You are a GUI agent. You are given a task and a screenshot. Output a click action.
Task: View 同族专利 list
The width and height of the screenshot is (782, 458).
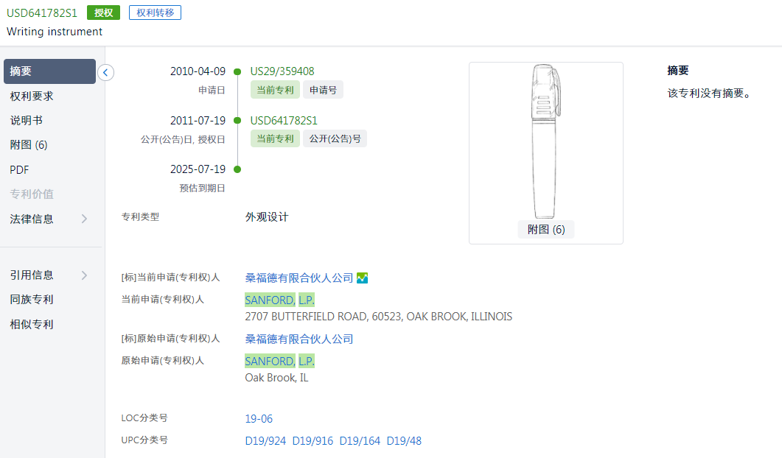(32, 300)
